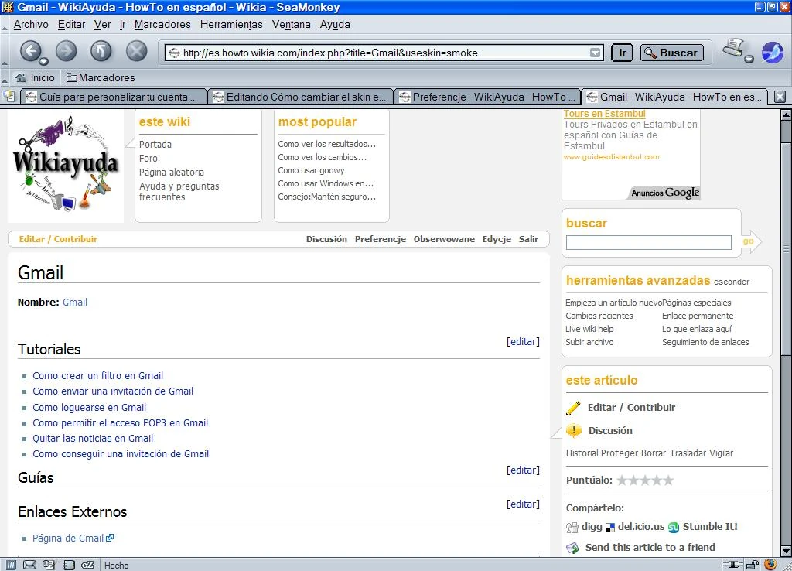Toggle offline mode with the plug icon
The image size is (792, 571).
(x=733, y=565)
